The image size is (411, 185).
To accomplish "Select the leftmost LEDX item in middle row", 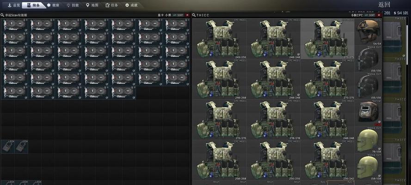I will [7, 147].
